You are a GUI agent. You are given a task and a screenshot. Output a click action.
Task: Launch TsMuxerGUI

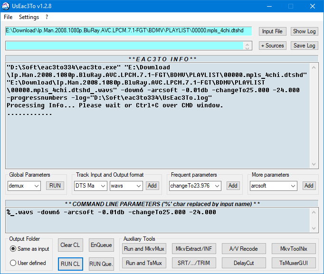[x=294, y=263]
